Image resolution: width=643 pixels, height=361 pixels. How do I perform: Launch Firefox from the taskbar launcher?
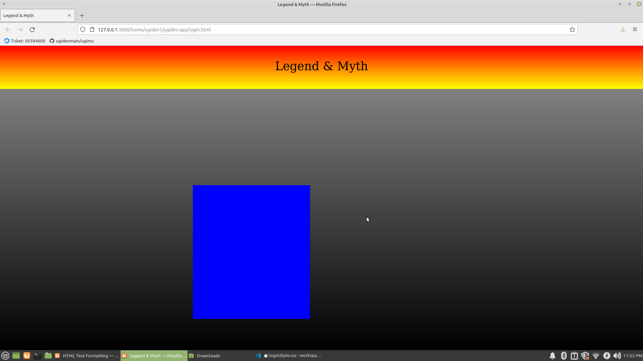coord(27,356)
